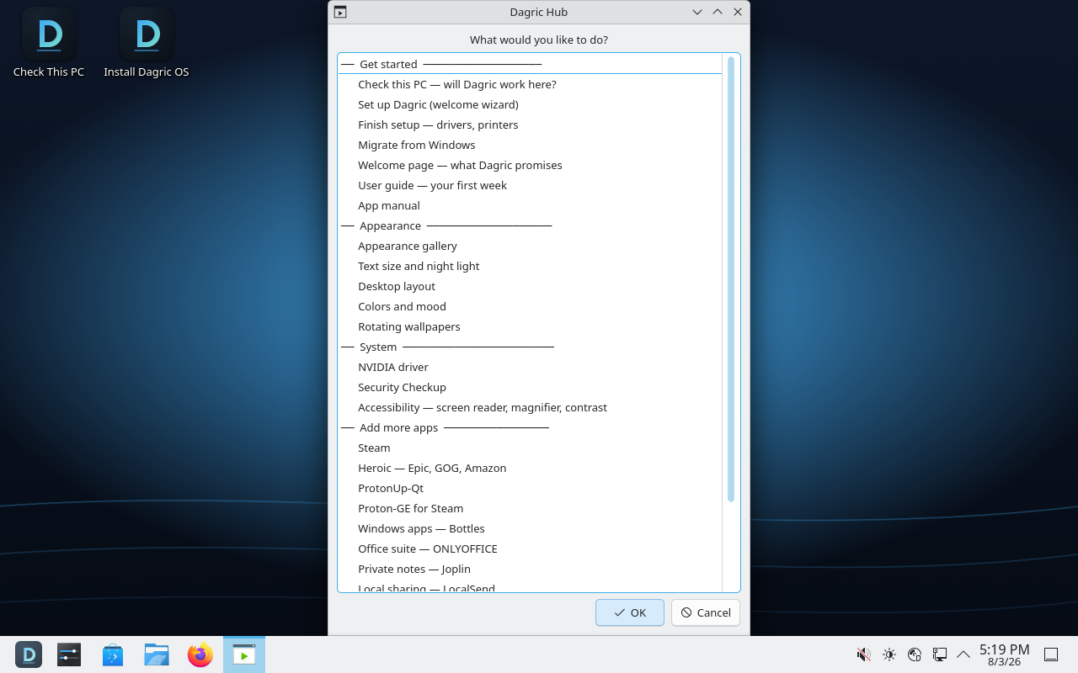Click the show desktop icon in taskbar
Image resolution: width=1078 pixels, height=673 pixels.
[1051, 654]
